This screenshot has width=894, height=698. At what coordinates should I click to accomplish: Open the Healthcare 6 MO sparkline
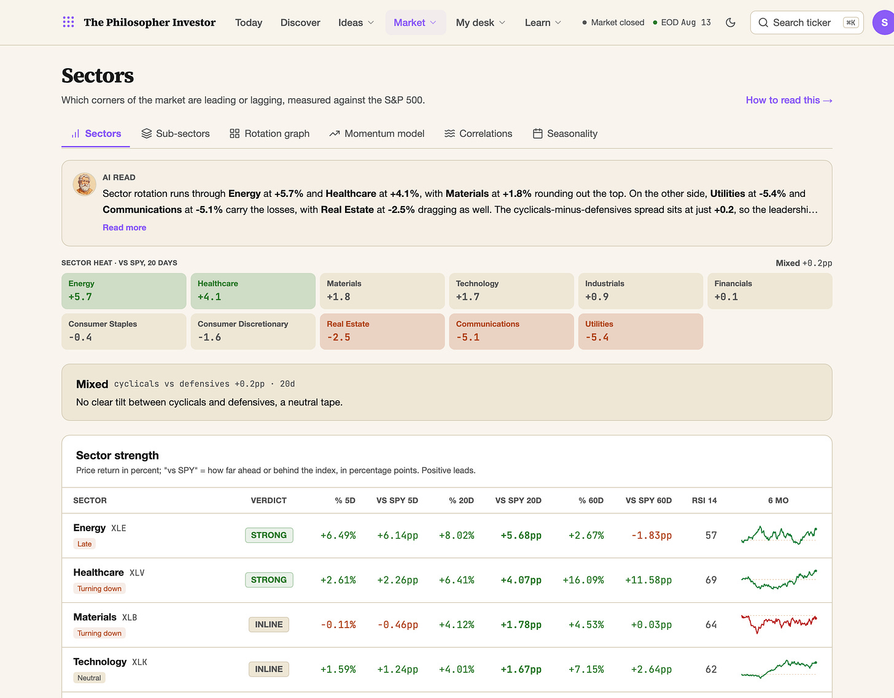click(x=779, y=580)
